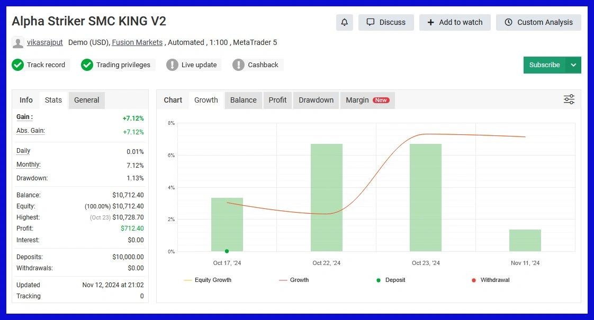Expand the Subscribe dropdown arrow

(573, 65)
